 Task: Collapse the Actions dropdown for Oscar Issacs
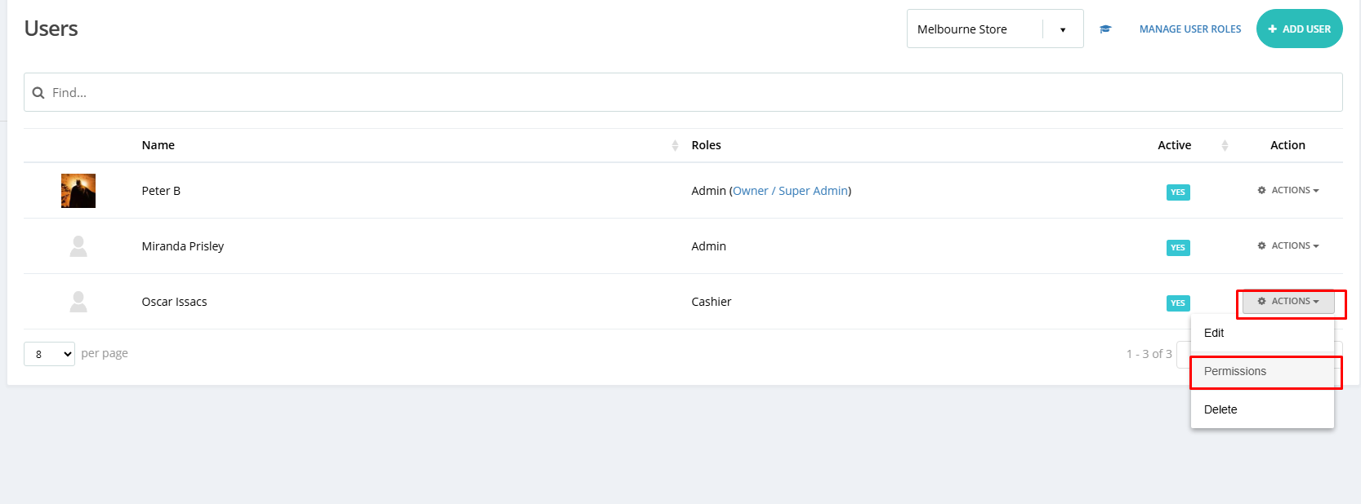[x=1288, y=302]
